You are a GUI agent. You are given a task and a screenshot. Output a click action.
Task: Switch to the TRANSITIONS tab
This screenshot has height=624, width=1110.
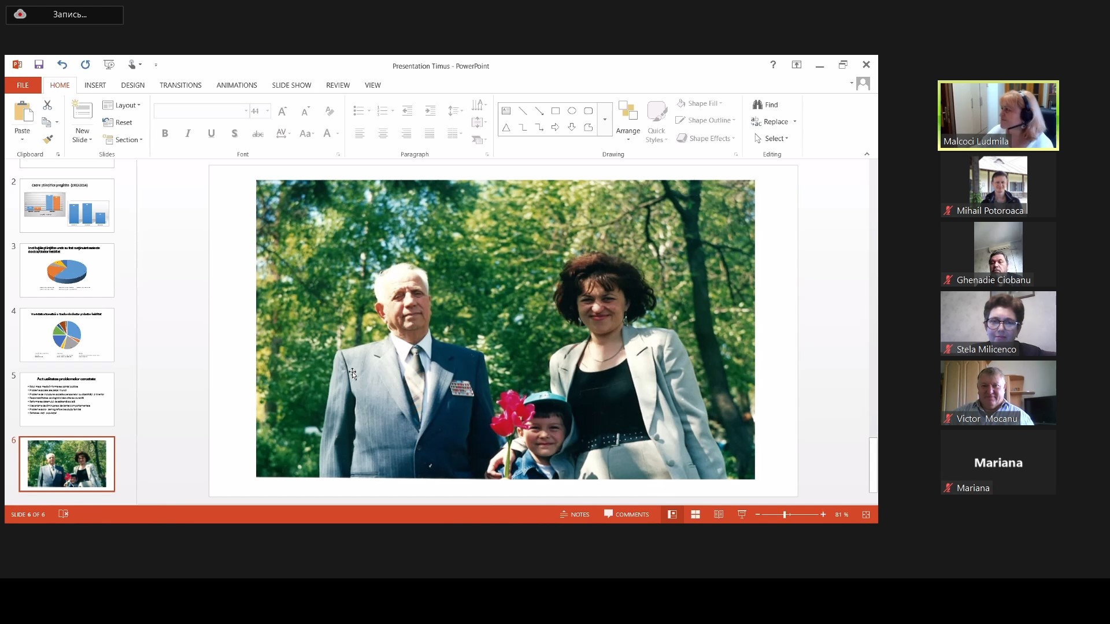180,85
